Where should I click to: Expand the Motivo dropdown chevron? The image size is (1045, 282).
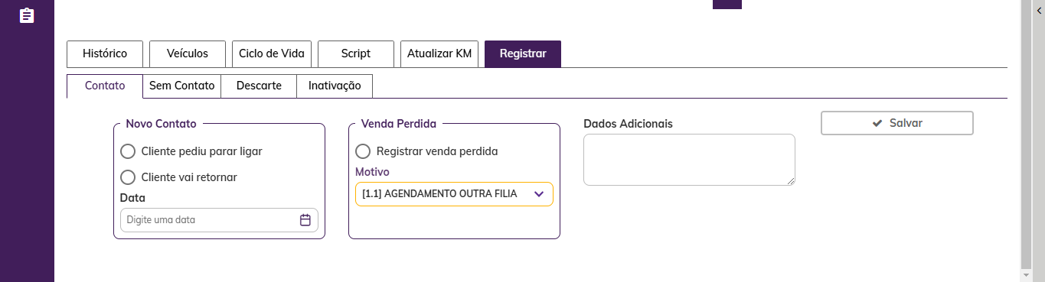[x=539, y=194]
